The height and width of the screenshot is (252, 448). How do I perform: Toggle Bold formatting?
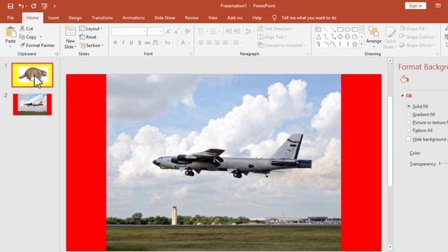pyautogui.click(x=115, y=43)
